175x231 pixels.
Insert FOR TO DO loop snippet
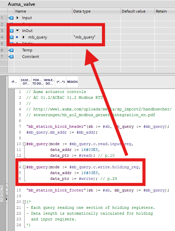tap(38, 82)
